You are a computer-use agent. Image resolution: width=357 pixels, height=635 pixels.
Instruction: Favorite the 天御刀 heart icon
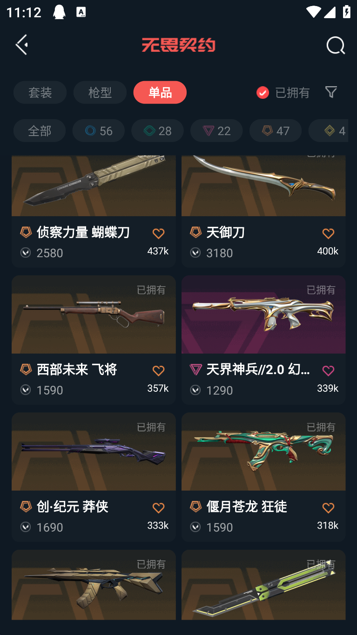pyautogui.click(x=328, y=233)
